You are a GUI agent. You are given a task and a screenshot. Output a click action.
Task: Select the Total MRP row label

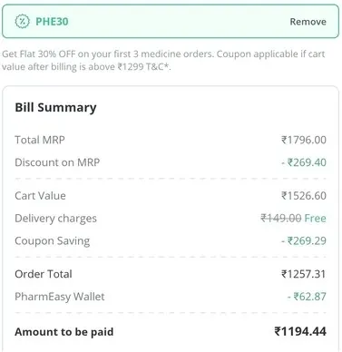[x=40, y=140]
